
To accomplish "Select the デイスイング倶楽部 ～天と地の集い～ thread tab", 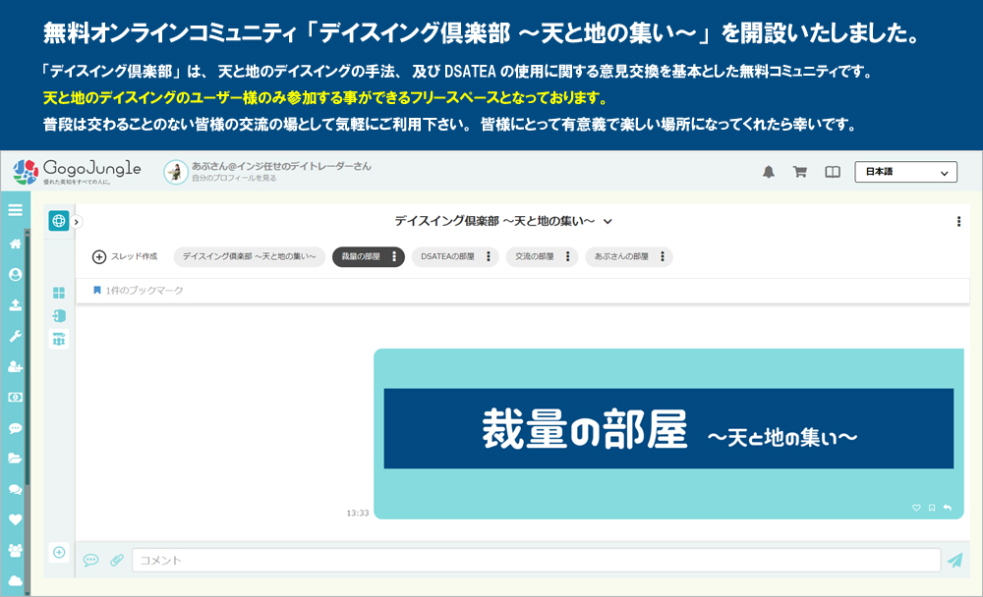I will pyautogui.click(x=249, y=257).
